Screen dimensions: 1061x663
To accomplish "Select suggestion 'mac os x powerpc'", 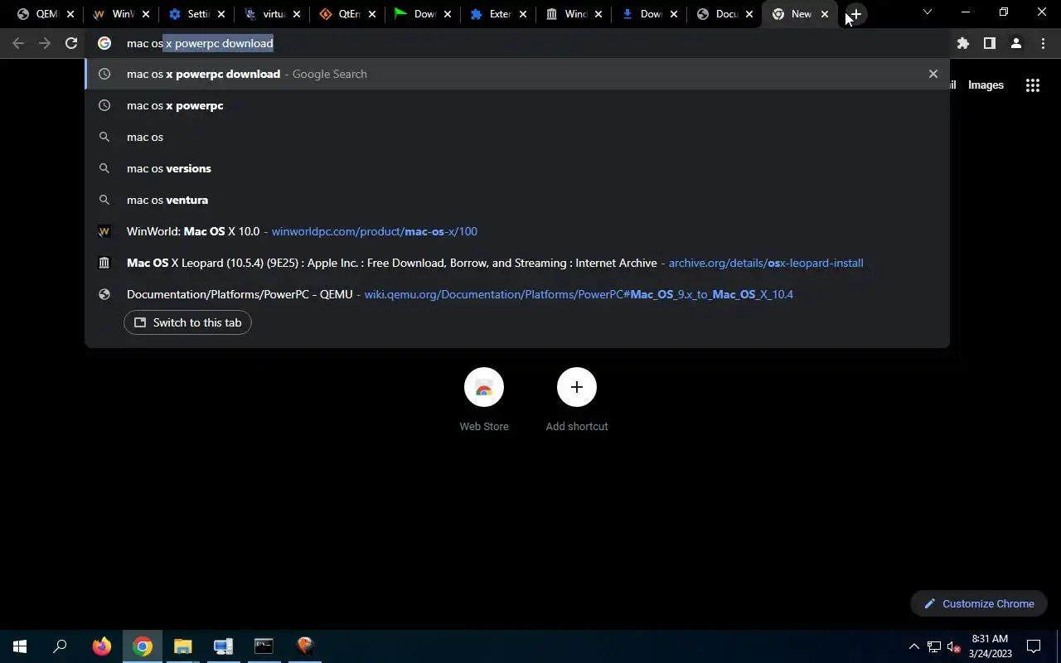I will point(517,105).
